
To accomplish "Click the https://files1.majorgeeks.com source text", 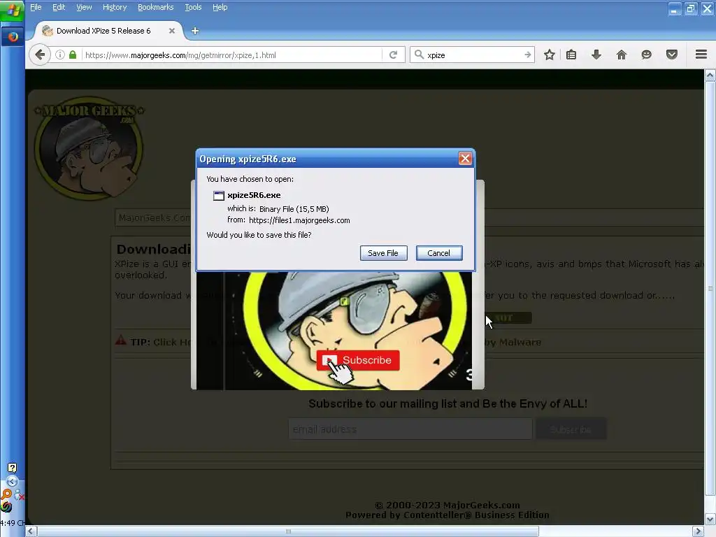I will [x=299, y=220].
